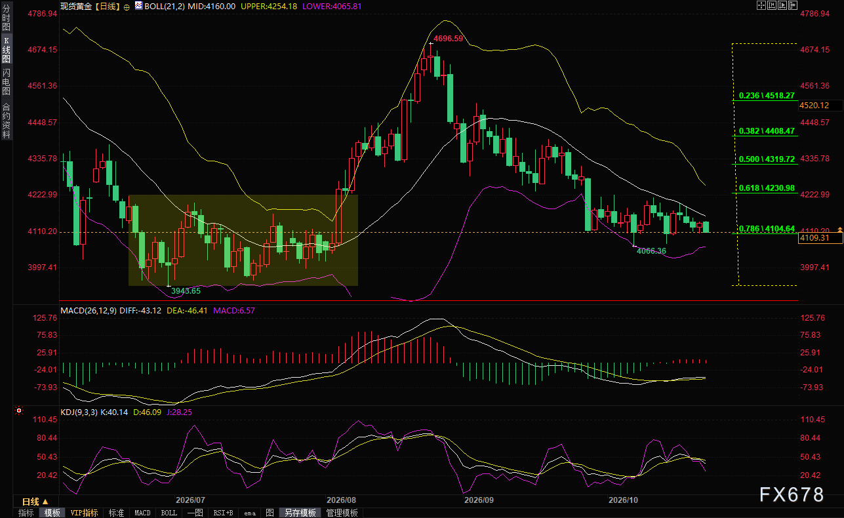Apply the ema template
844x518 pixels.
click(250, 513)
